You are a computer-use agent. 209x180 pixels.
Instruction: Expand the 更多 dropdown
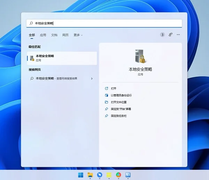click(78, 35)
